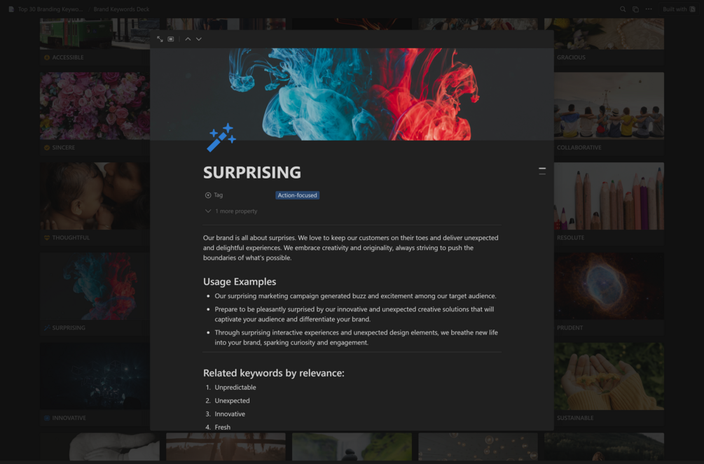
Task: Expand the 1 more property chevron
Action: tap(208, 211)
